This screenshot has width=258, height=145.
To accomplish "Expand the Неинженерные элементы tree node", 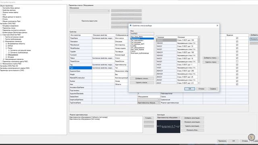I will 4,59.
